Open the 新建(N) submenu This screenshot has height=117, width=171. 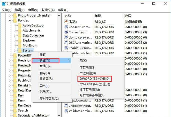(x=45, y=60)
